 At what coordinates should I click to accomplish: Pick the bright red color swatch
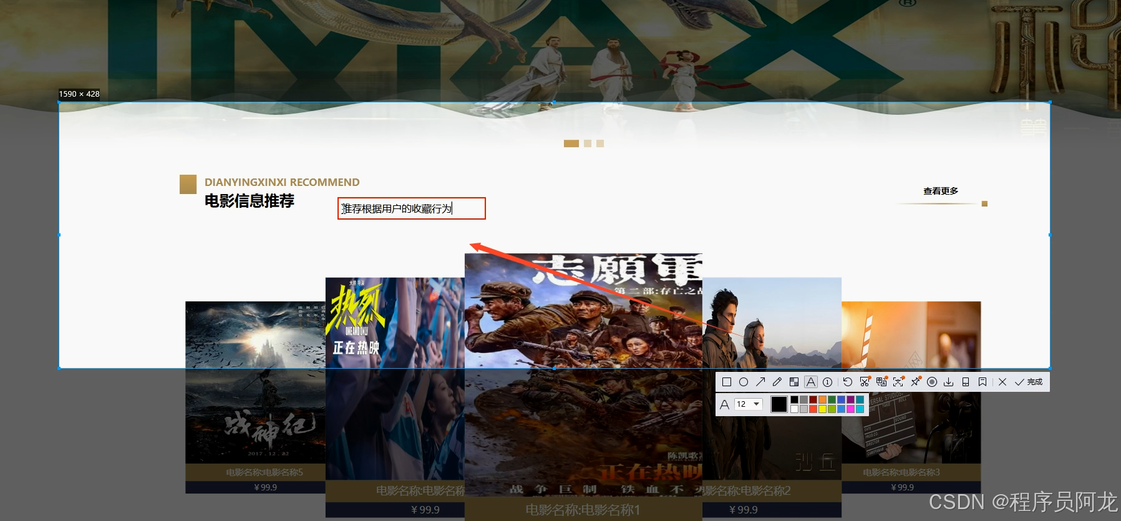[813, 409]
